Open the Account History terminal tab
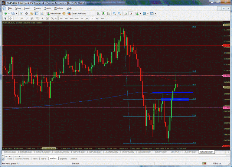Viewport: 232px width, 167px height. click(22, 158)
